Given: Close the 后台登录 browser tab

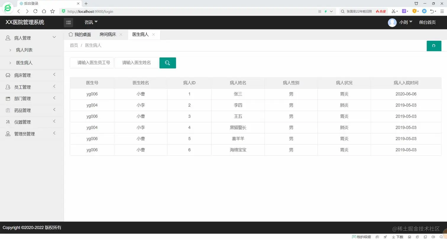Looking at the screenshot, I should click(x=78, y=4).
